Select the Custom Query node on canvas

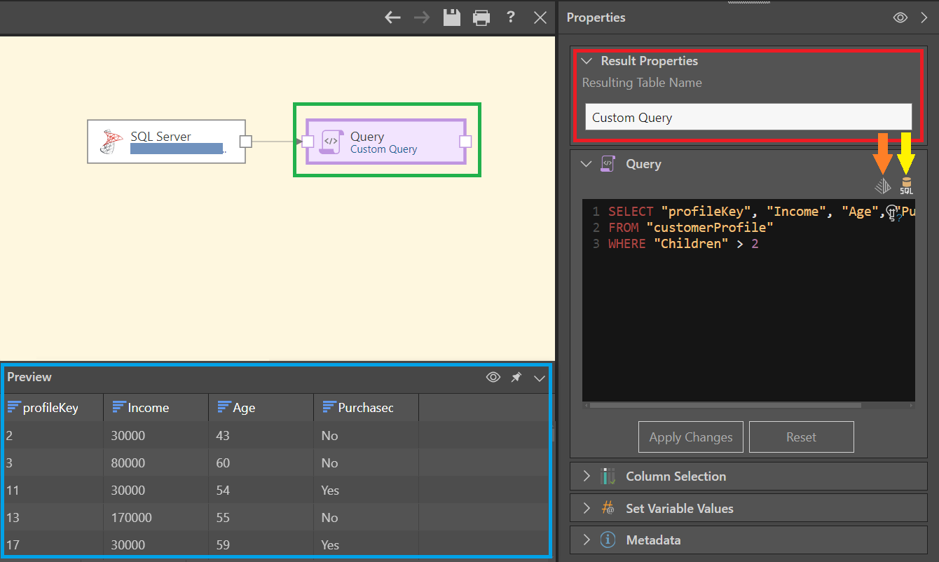385,142
